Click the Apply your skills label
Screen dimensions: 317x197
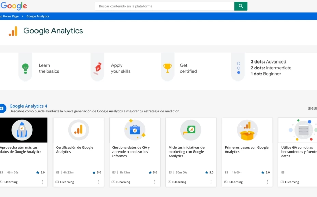click(121, 68)
